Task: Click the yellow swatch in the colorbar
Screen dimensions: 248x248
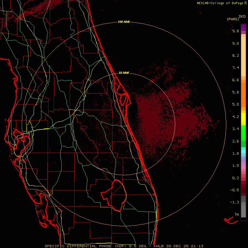Action: point(243,118)
